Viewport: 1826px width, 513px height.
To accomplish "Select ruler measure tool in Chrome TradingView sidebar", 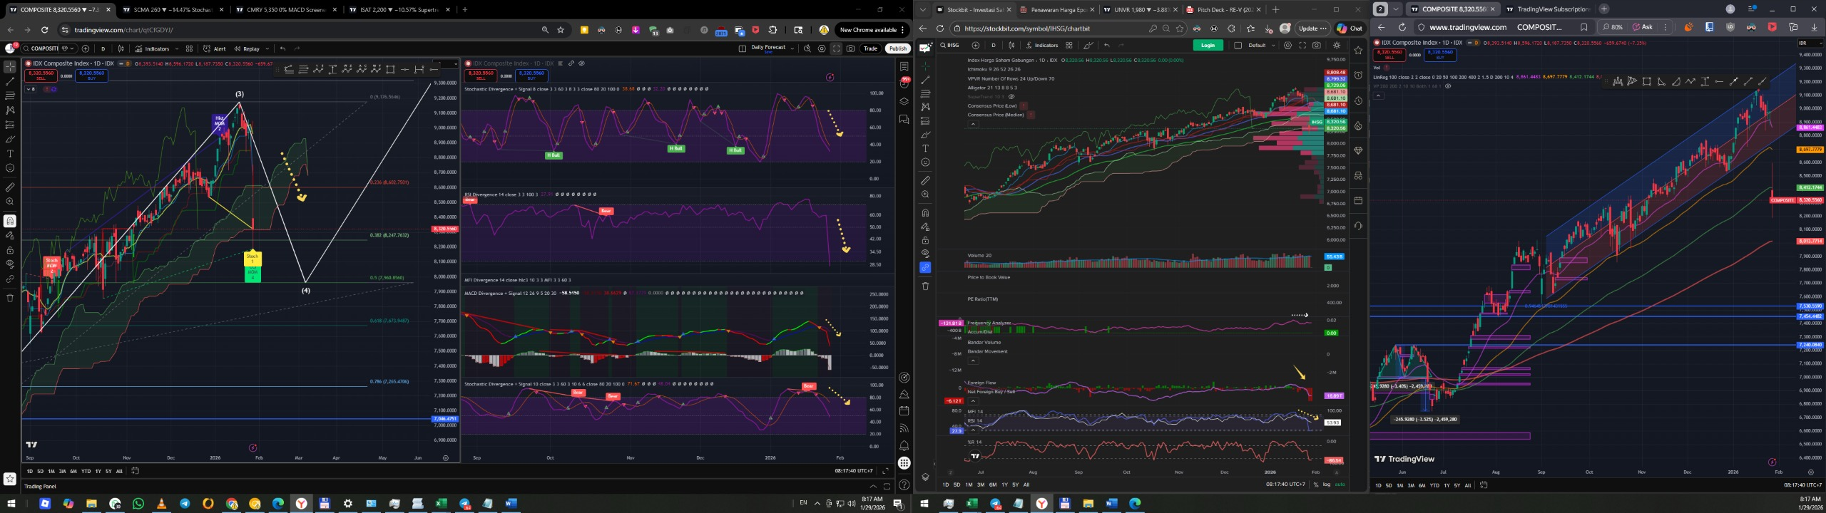I will [x=10, y=187].
